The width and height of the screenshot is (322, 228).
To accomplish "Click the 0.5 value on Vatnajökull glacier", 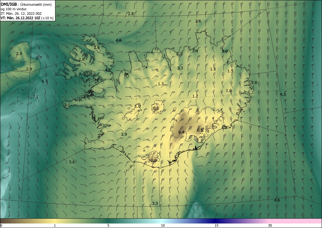I will coord(200,130).
